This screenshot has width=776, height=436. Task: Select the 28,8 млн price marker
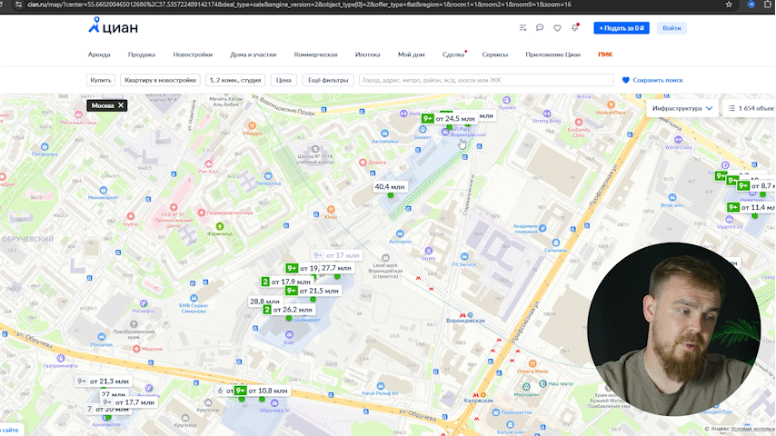(x=264, y=302)
